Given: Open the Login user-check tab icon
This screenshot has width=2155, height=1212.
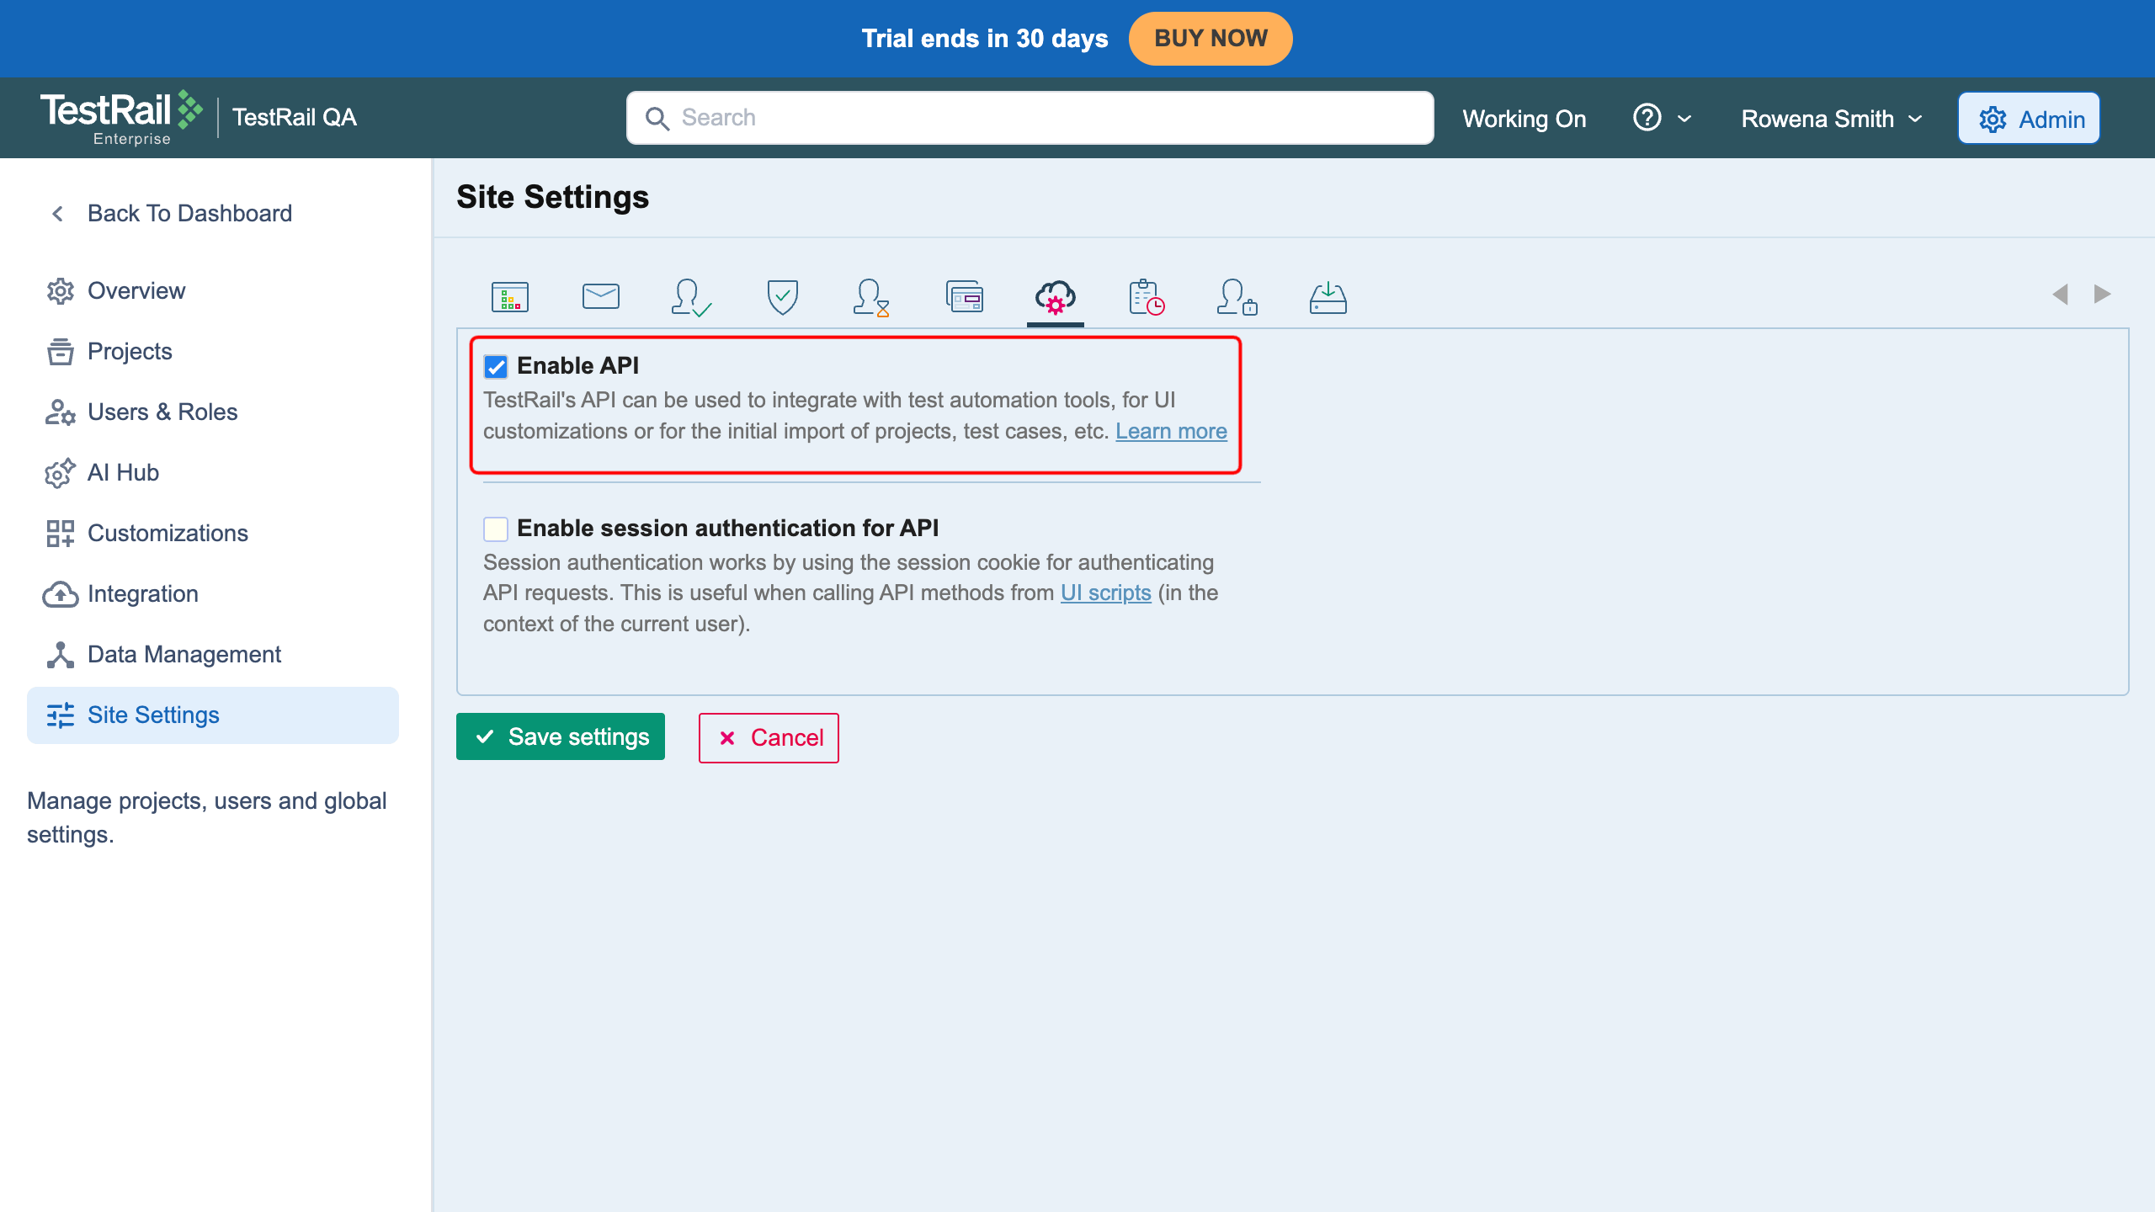Looking at the screenshot, I should (691, 297).
